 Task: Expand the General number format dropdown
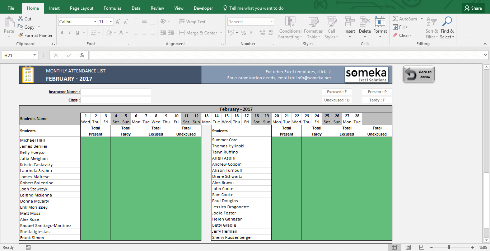(271, 22)
